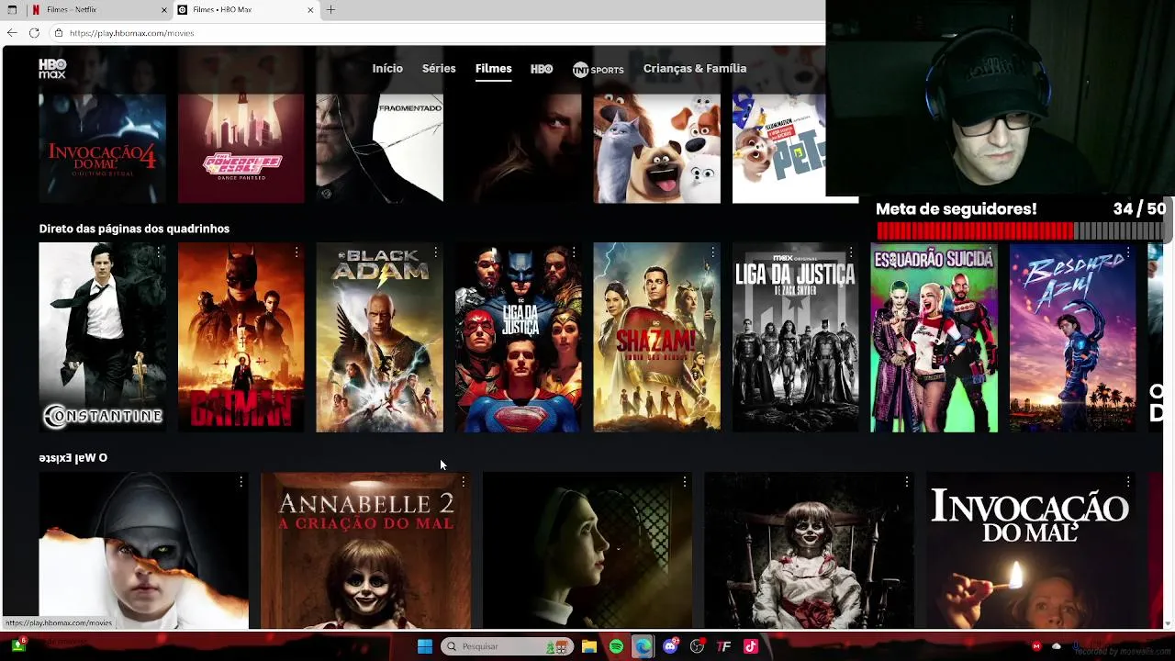
Task: Open Crianças & Família section
Action: (x=695, y=69)
